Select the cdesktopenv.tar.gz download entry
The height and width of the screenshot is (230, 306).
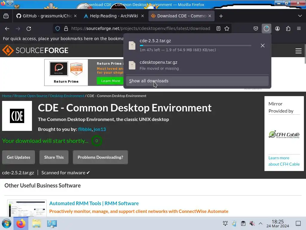click(197, 65)
